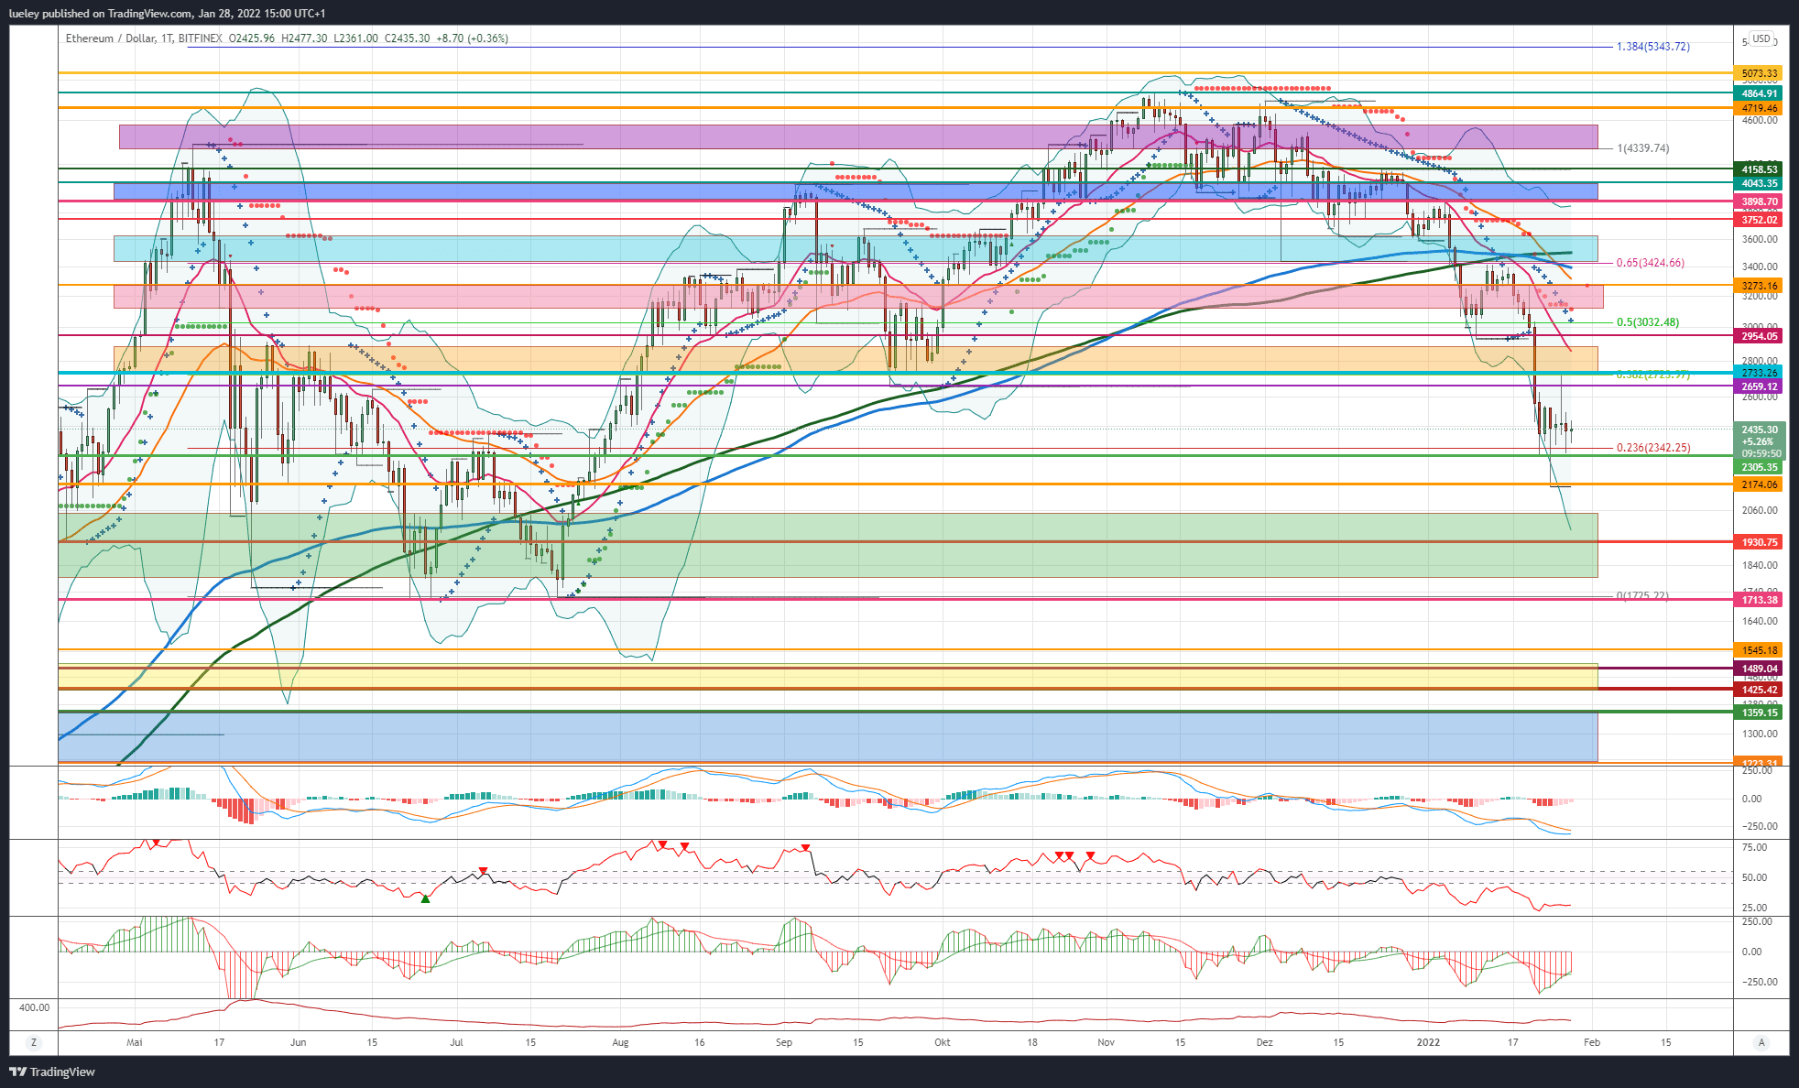
Task: Select the 1545.18 orange price label
Action: (1760, 650)
